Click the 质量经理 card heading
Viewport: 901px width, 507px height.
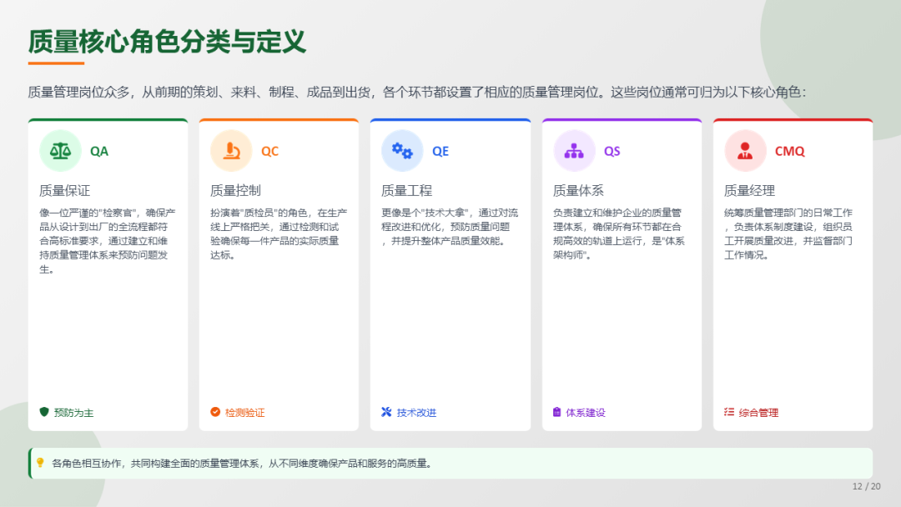click(749, 190)
